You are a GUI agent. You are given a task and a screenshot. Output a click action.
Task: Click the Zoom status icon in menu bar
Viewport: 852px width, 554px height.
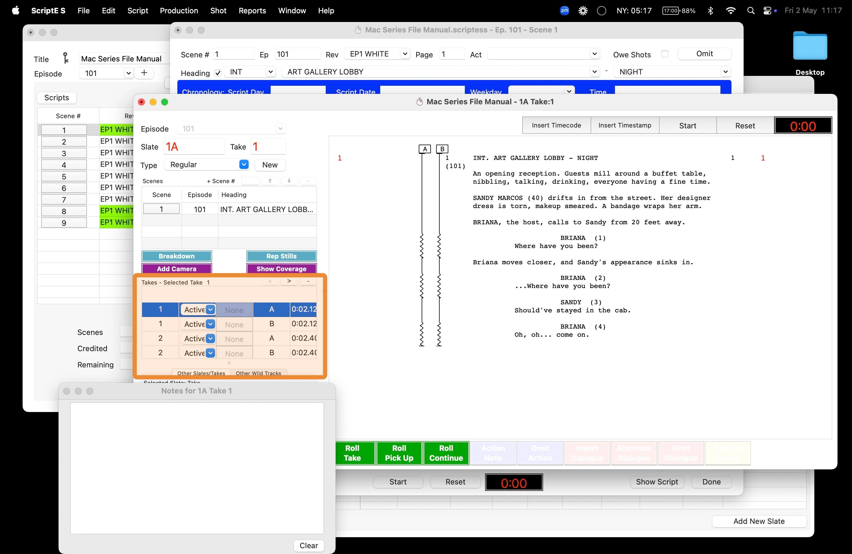pos(564,11)
